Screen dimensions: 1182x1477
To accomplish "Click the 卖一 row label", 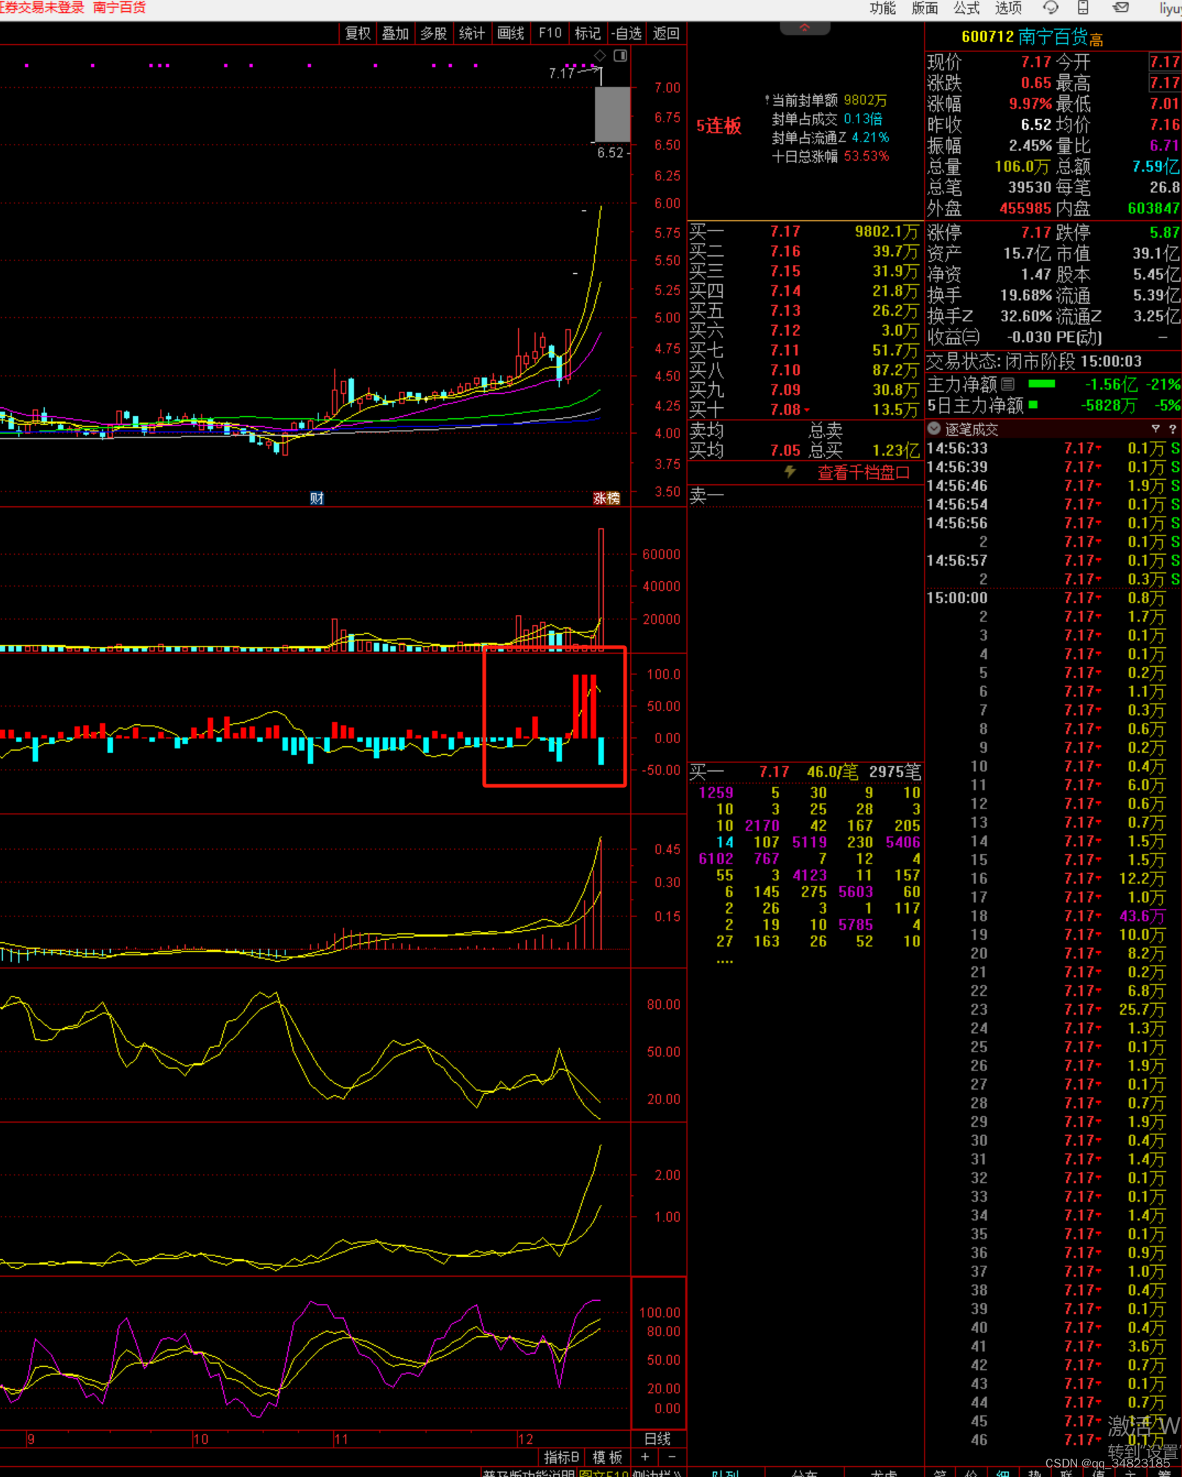I will tap(707, 496).
